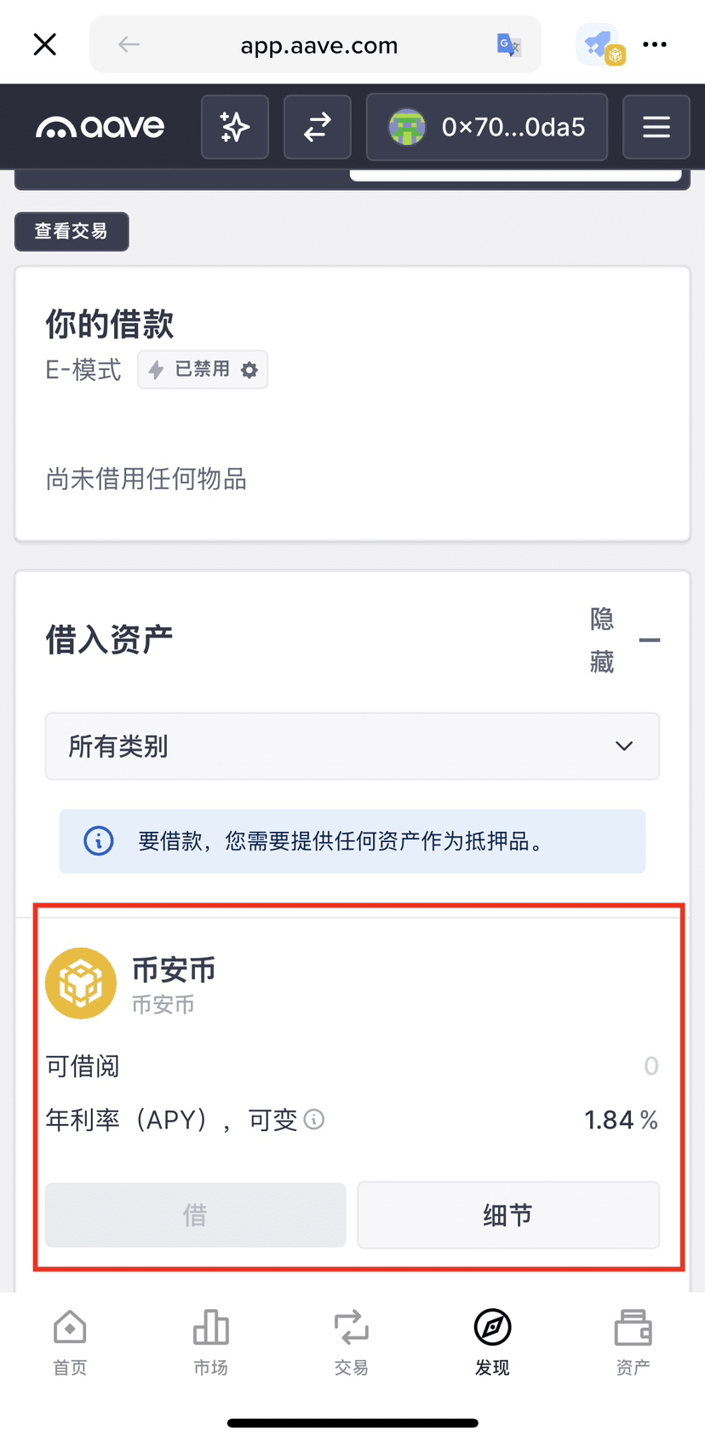Open the browser three-dots more menu

(655, 44)
